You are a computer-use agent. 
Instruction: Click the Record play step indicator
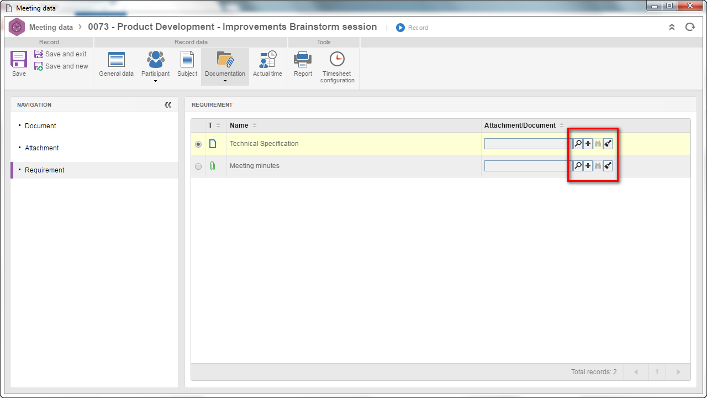(x=412, y=28)
